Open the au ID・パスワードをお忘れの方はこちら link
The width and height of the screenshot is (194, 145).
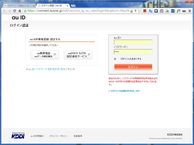point(50,69)
